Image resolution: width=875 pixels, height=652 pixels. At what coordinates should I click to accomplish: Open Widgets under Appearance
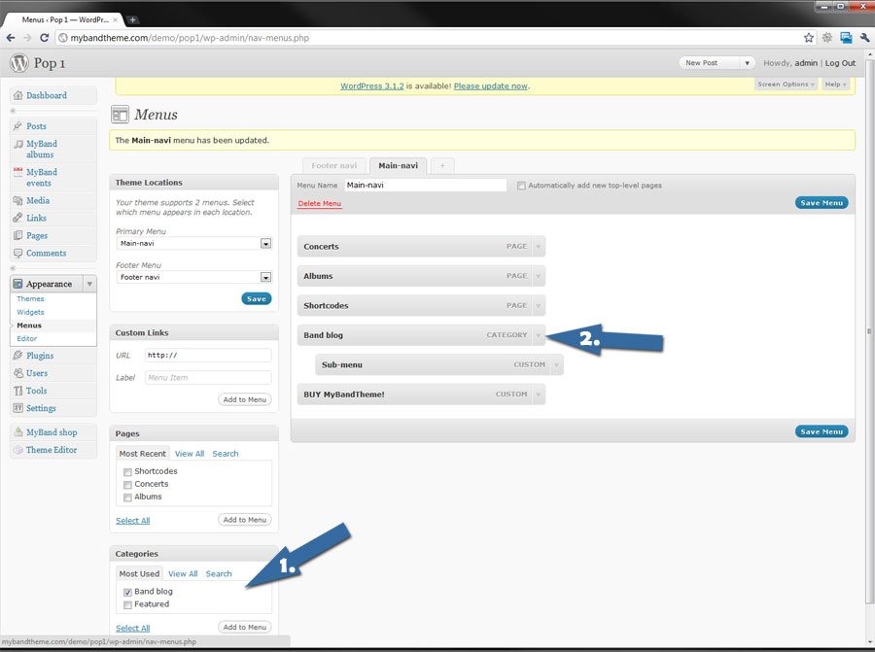click(30, 312)
